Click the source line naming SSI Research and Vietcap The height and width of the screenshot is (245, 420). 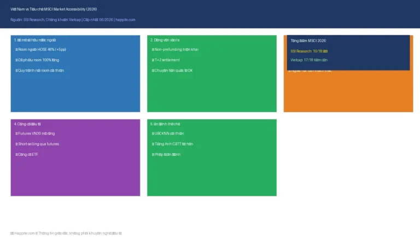[x=73, y=20]
